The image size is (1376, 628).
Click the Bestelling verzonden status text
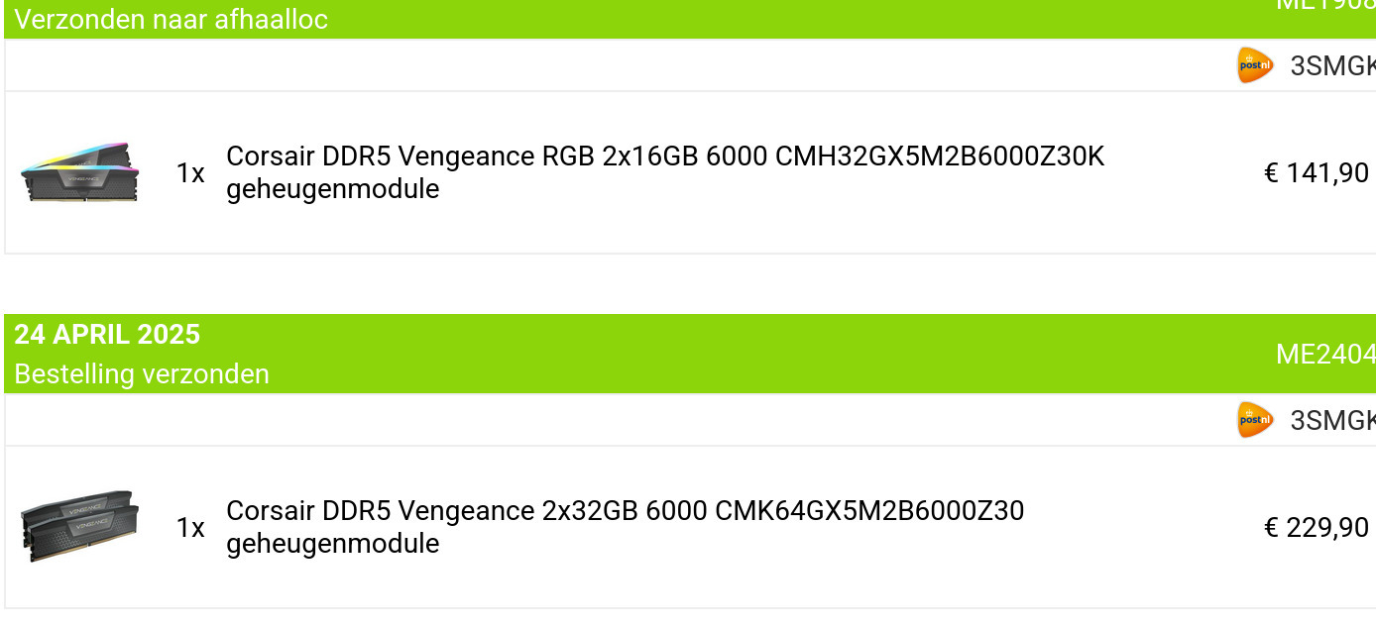coord(142,374)
